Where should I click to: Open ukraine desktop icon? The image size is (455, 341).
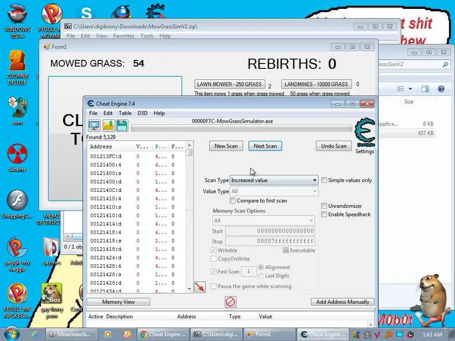click(17, 158)
